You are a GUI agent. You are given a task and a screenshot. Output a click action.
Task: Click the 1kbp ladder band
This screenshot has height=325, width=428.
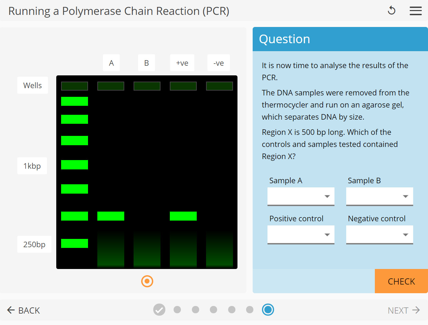click(x=75, y=165)
